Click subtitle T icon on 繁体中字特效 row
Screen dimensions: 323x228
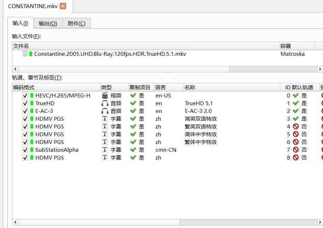point(105,142)
